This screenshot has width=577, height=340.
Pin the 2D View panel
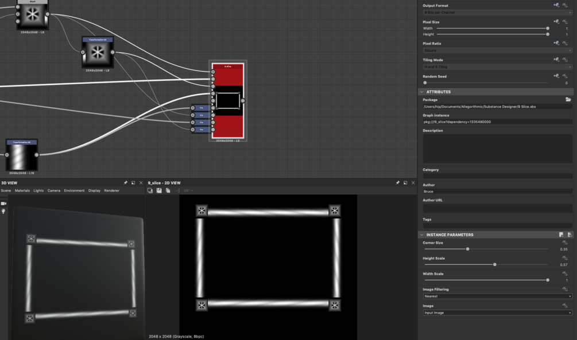[397, 183]
